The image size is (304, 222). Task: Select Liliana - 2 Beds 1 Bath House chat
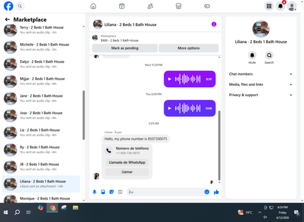(41, 184)
